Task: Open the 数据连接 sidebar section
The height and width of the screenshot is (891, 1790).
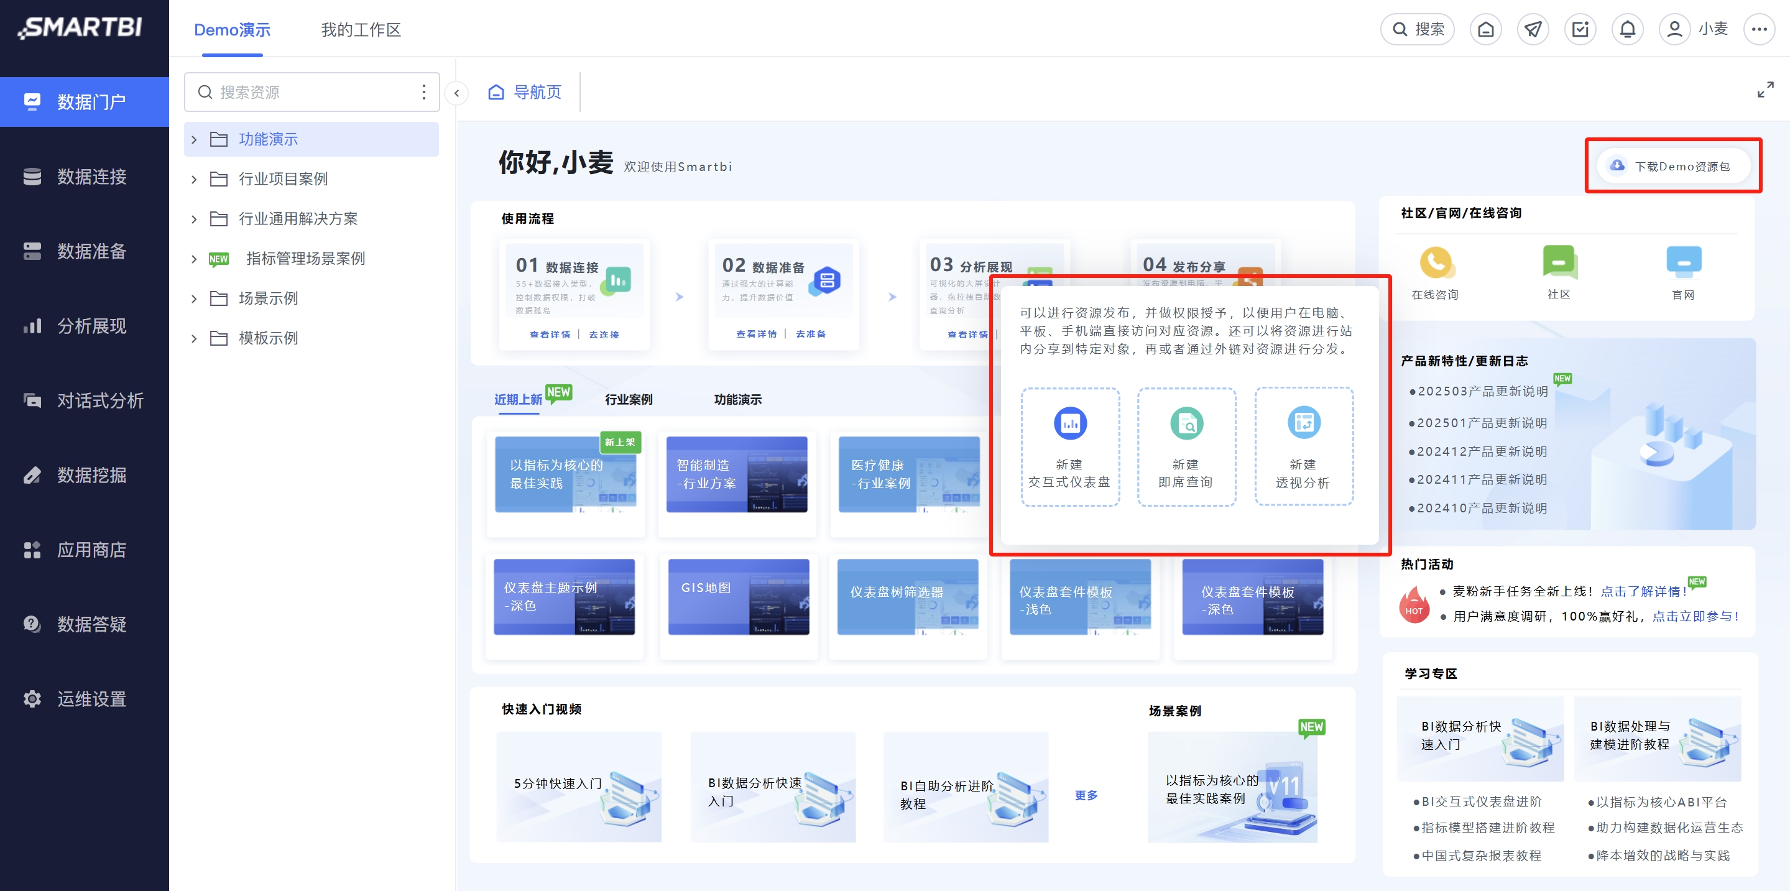Action: 84,177
